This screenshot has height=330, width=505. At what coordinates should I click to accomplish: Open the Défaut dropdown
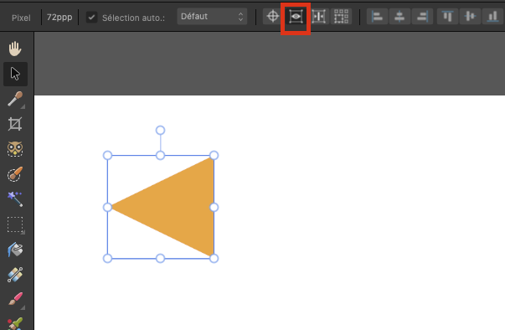[x=212, y=17]
